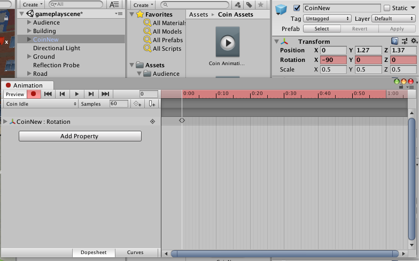Collapse the Transform component
The image size is (419, 261).
click(x=277, y=42)
